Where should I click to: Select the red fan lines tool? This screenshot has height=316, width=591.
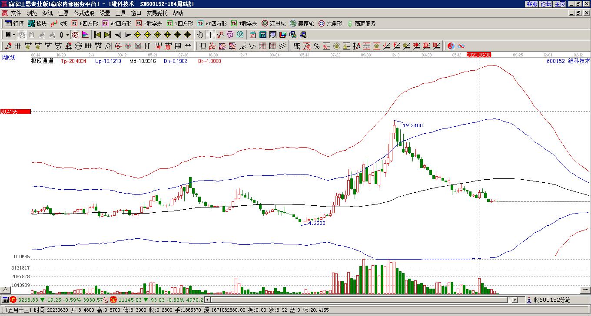(212, 46)
